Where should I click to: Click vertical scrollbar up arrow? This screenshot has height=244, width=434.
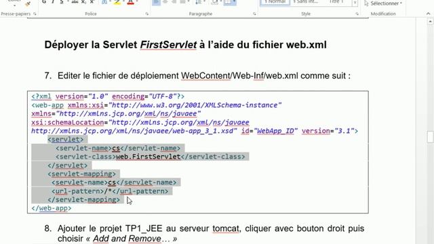coord(430,21)
